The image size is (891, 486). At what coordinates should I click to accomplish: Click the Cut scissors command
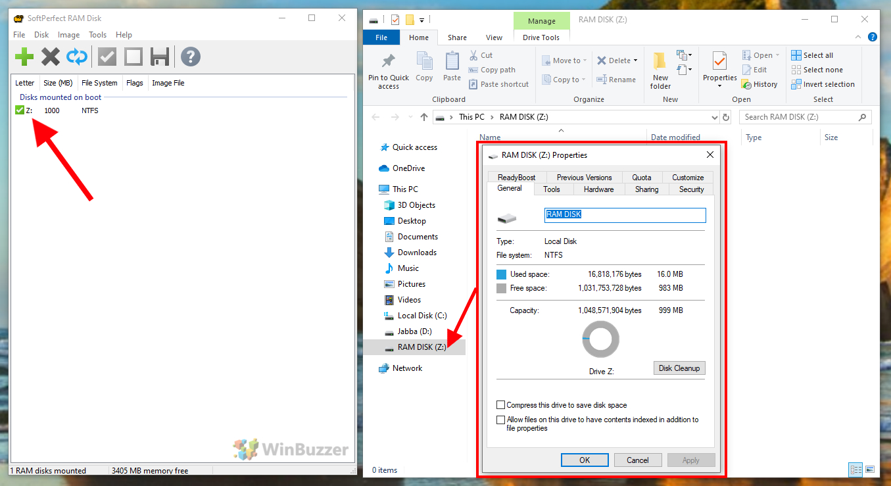coord(481,55)
